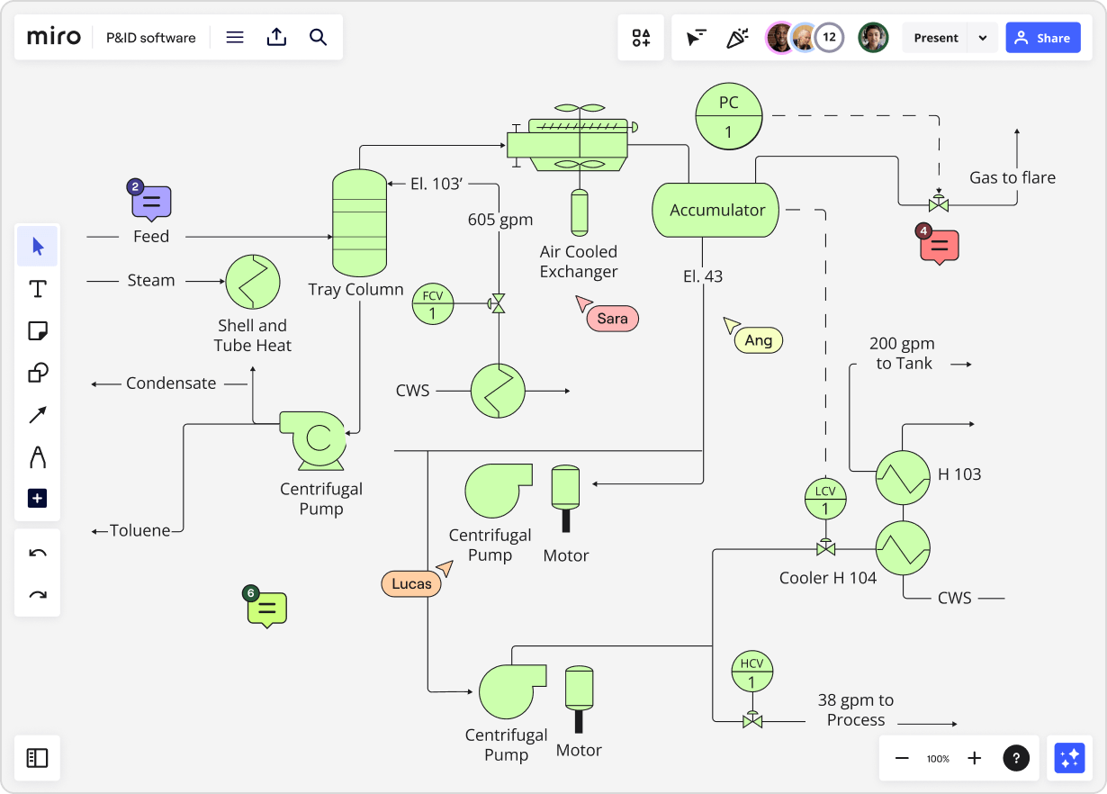
Task: Select the Pen drawing tool
Action: click(37, 456)
